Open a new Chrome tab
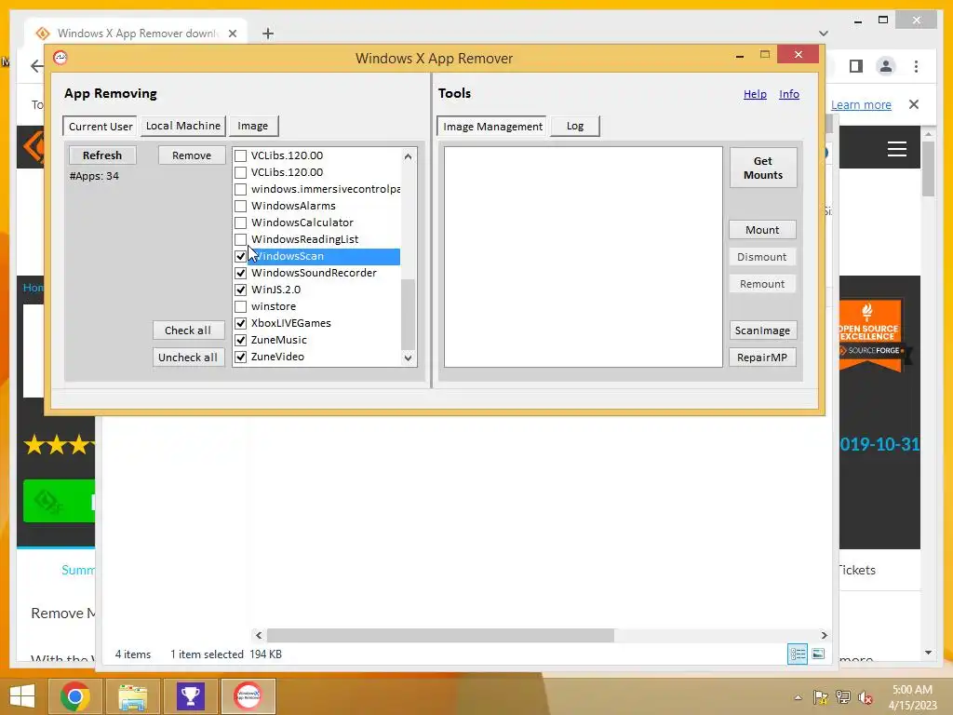953x715 pixels. pos(267,34)
